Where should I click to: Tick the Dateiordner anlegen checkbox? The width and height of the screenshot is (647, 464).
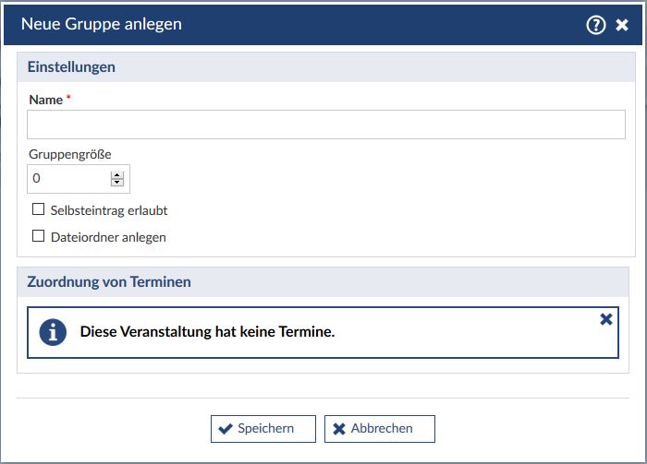39,236
